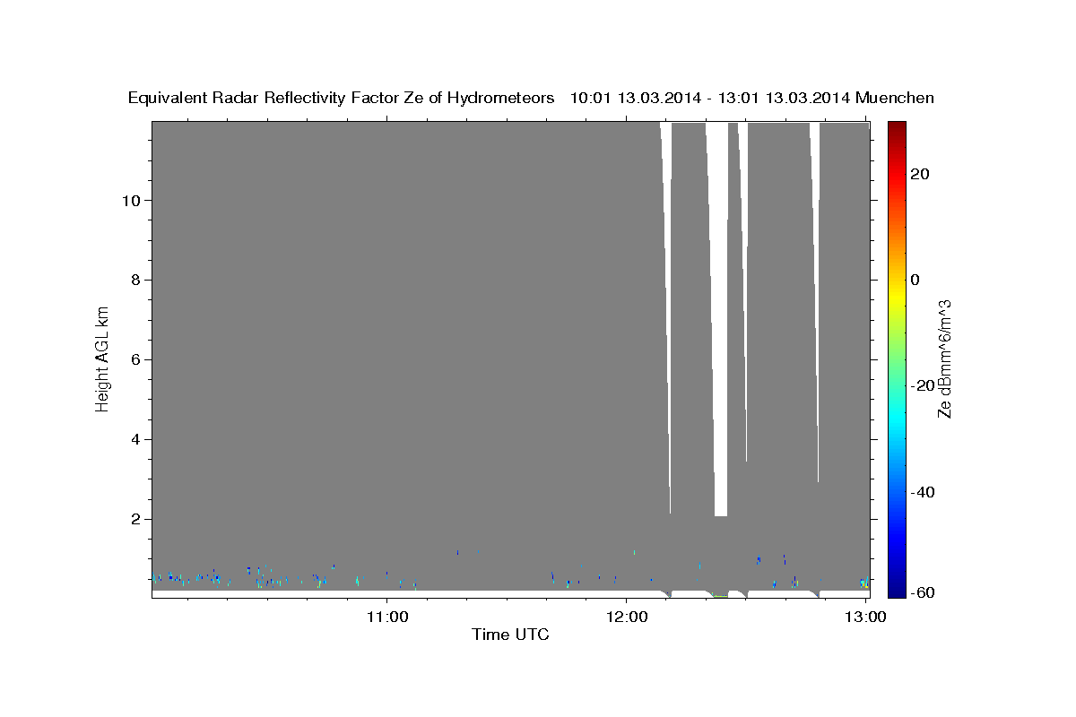Click the "Ze dBmm^6/m^3" colorbar label
Viewport: 1076px width, 717px height.
[943, 358]
